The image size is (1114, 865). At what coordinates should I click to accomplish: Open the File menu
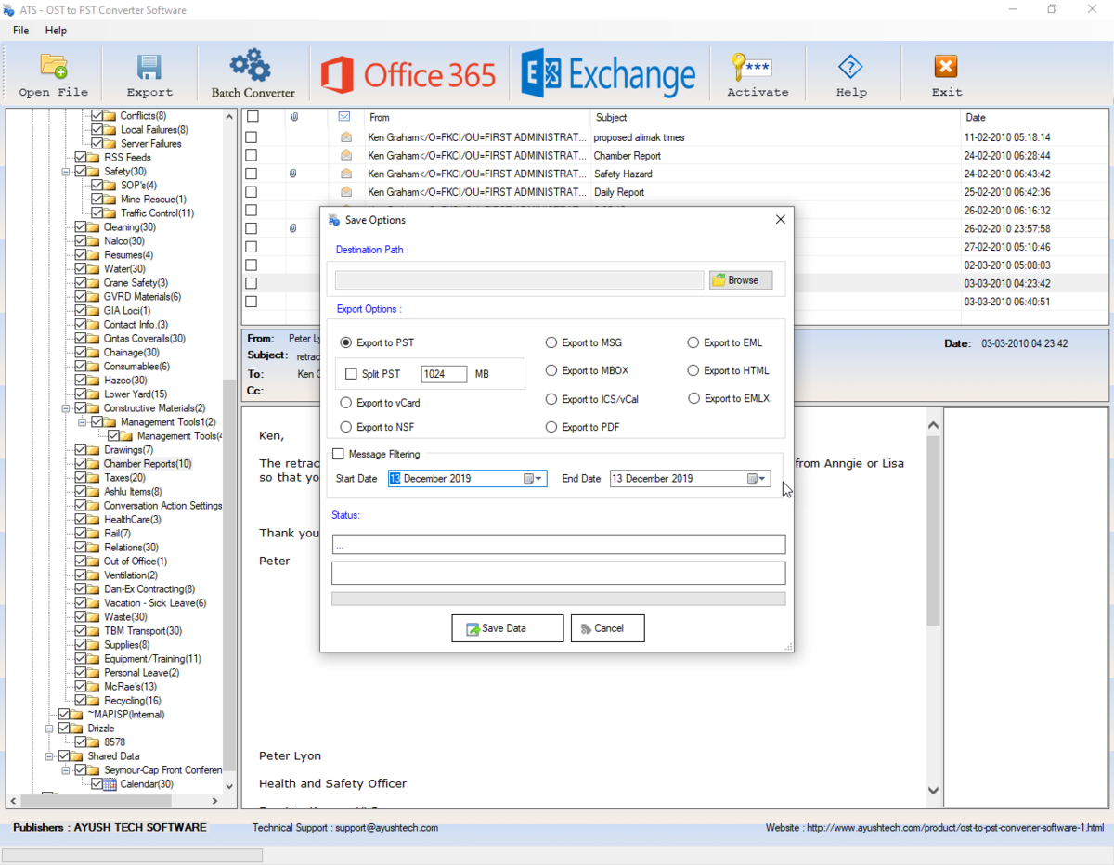19,30
